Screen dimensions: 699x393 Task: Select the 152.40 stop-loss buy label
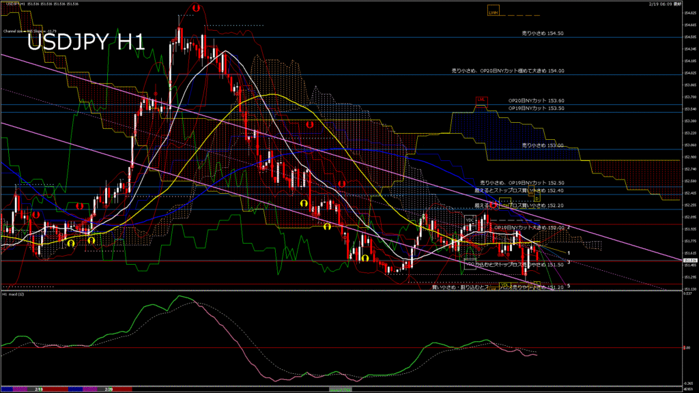pyautogui.click(x=519, y=191)
